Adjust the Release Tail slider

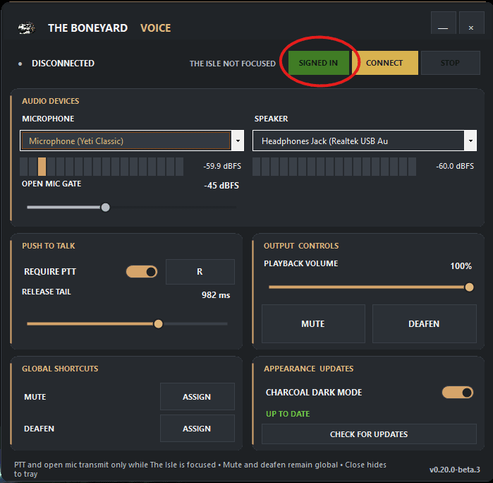click(158, 323)
